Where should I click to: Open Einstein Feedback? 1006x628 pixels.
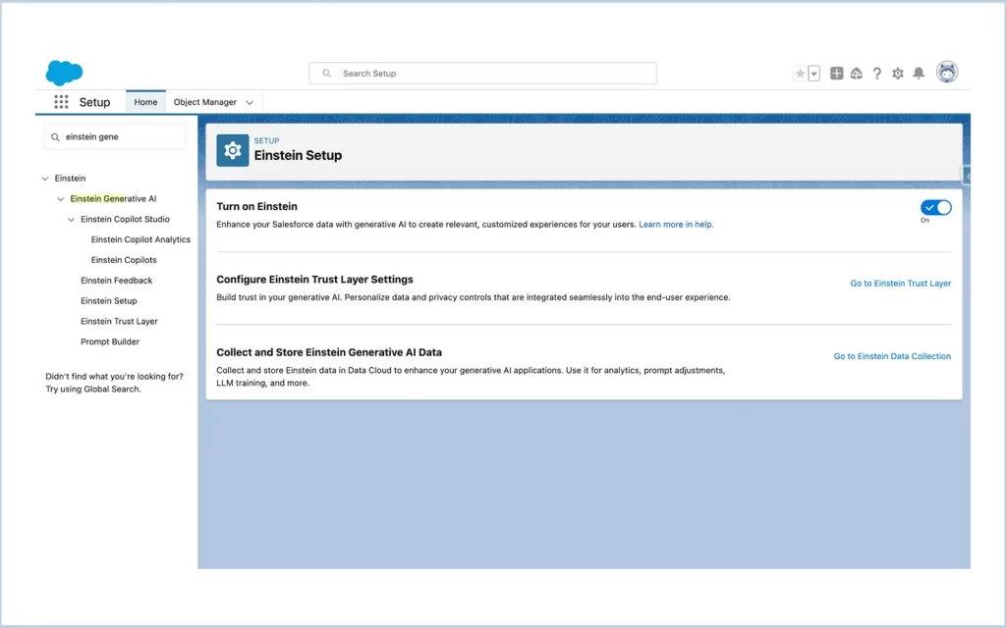116,281
